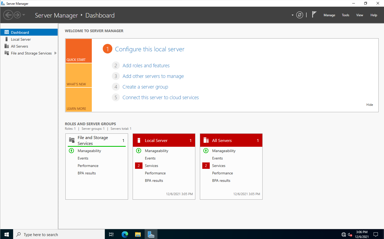This screenshot has width=384, height=239.
Task: Open Microsoft Edge from the taskbar
Action: pos(125,234)
